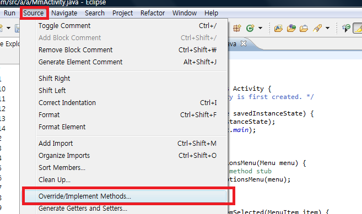The image size is (362, 214).
Task: Open the Project menu
Action: click(122, 13)
